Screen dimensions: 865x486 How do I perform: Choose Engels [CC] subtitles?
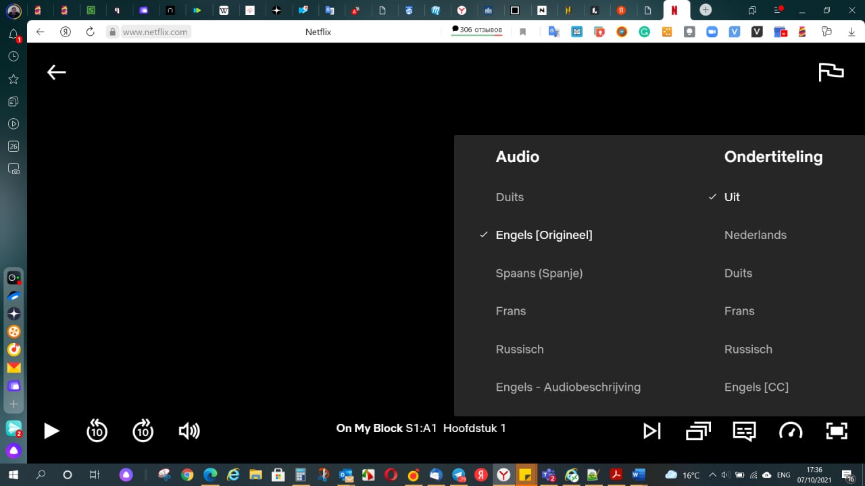click(x=756, y=387)
